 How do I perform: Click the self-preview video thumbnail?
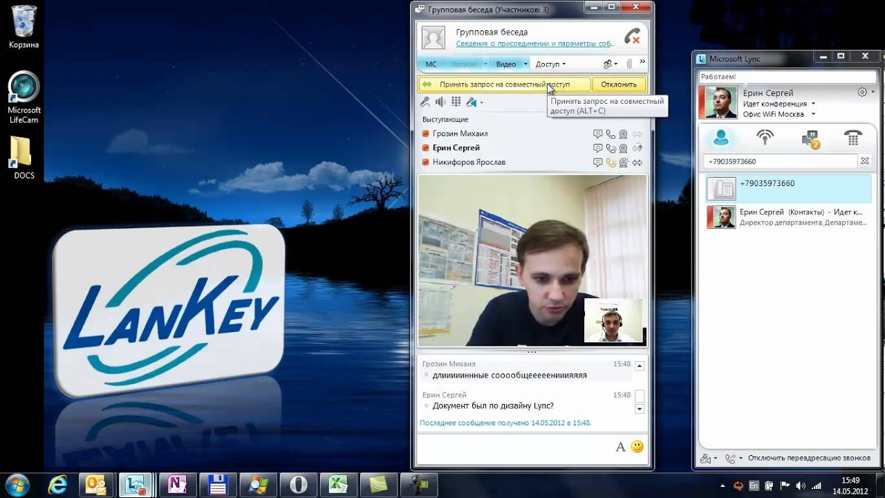[613, 320]
